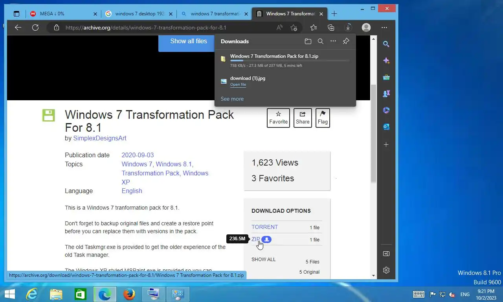The image size is (503, 302).
Task: Open Collections in the toolbar
Action: coord(331,28)
